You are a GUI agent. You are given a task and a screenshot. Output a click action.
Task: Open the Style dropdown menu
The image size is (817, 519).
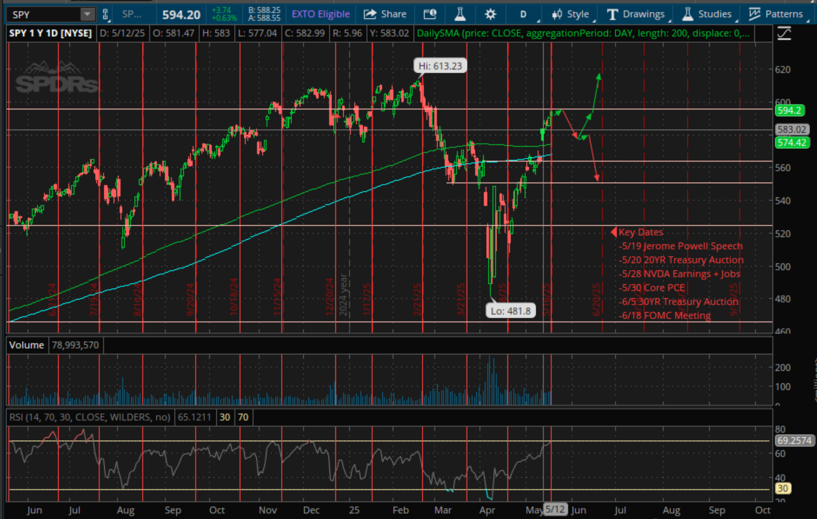click(574, 14)
